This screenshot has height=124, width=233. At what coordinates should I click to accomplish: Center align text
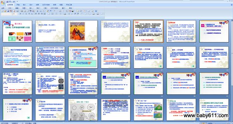39,14
